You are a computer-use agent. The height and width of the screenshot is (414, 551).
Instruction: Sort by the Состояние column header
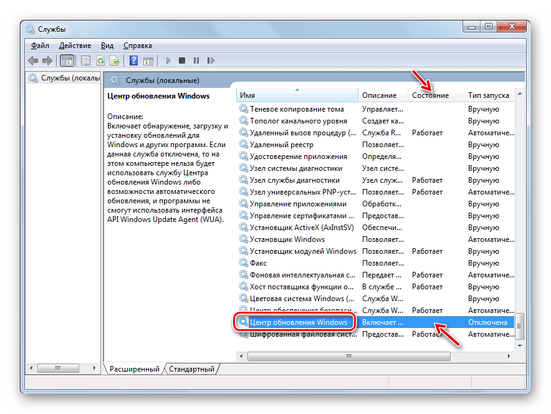(x=430, y=95)
